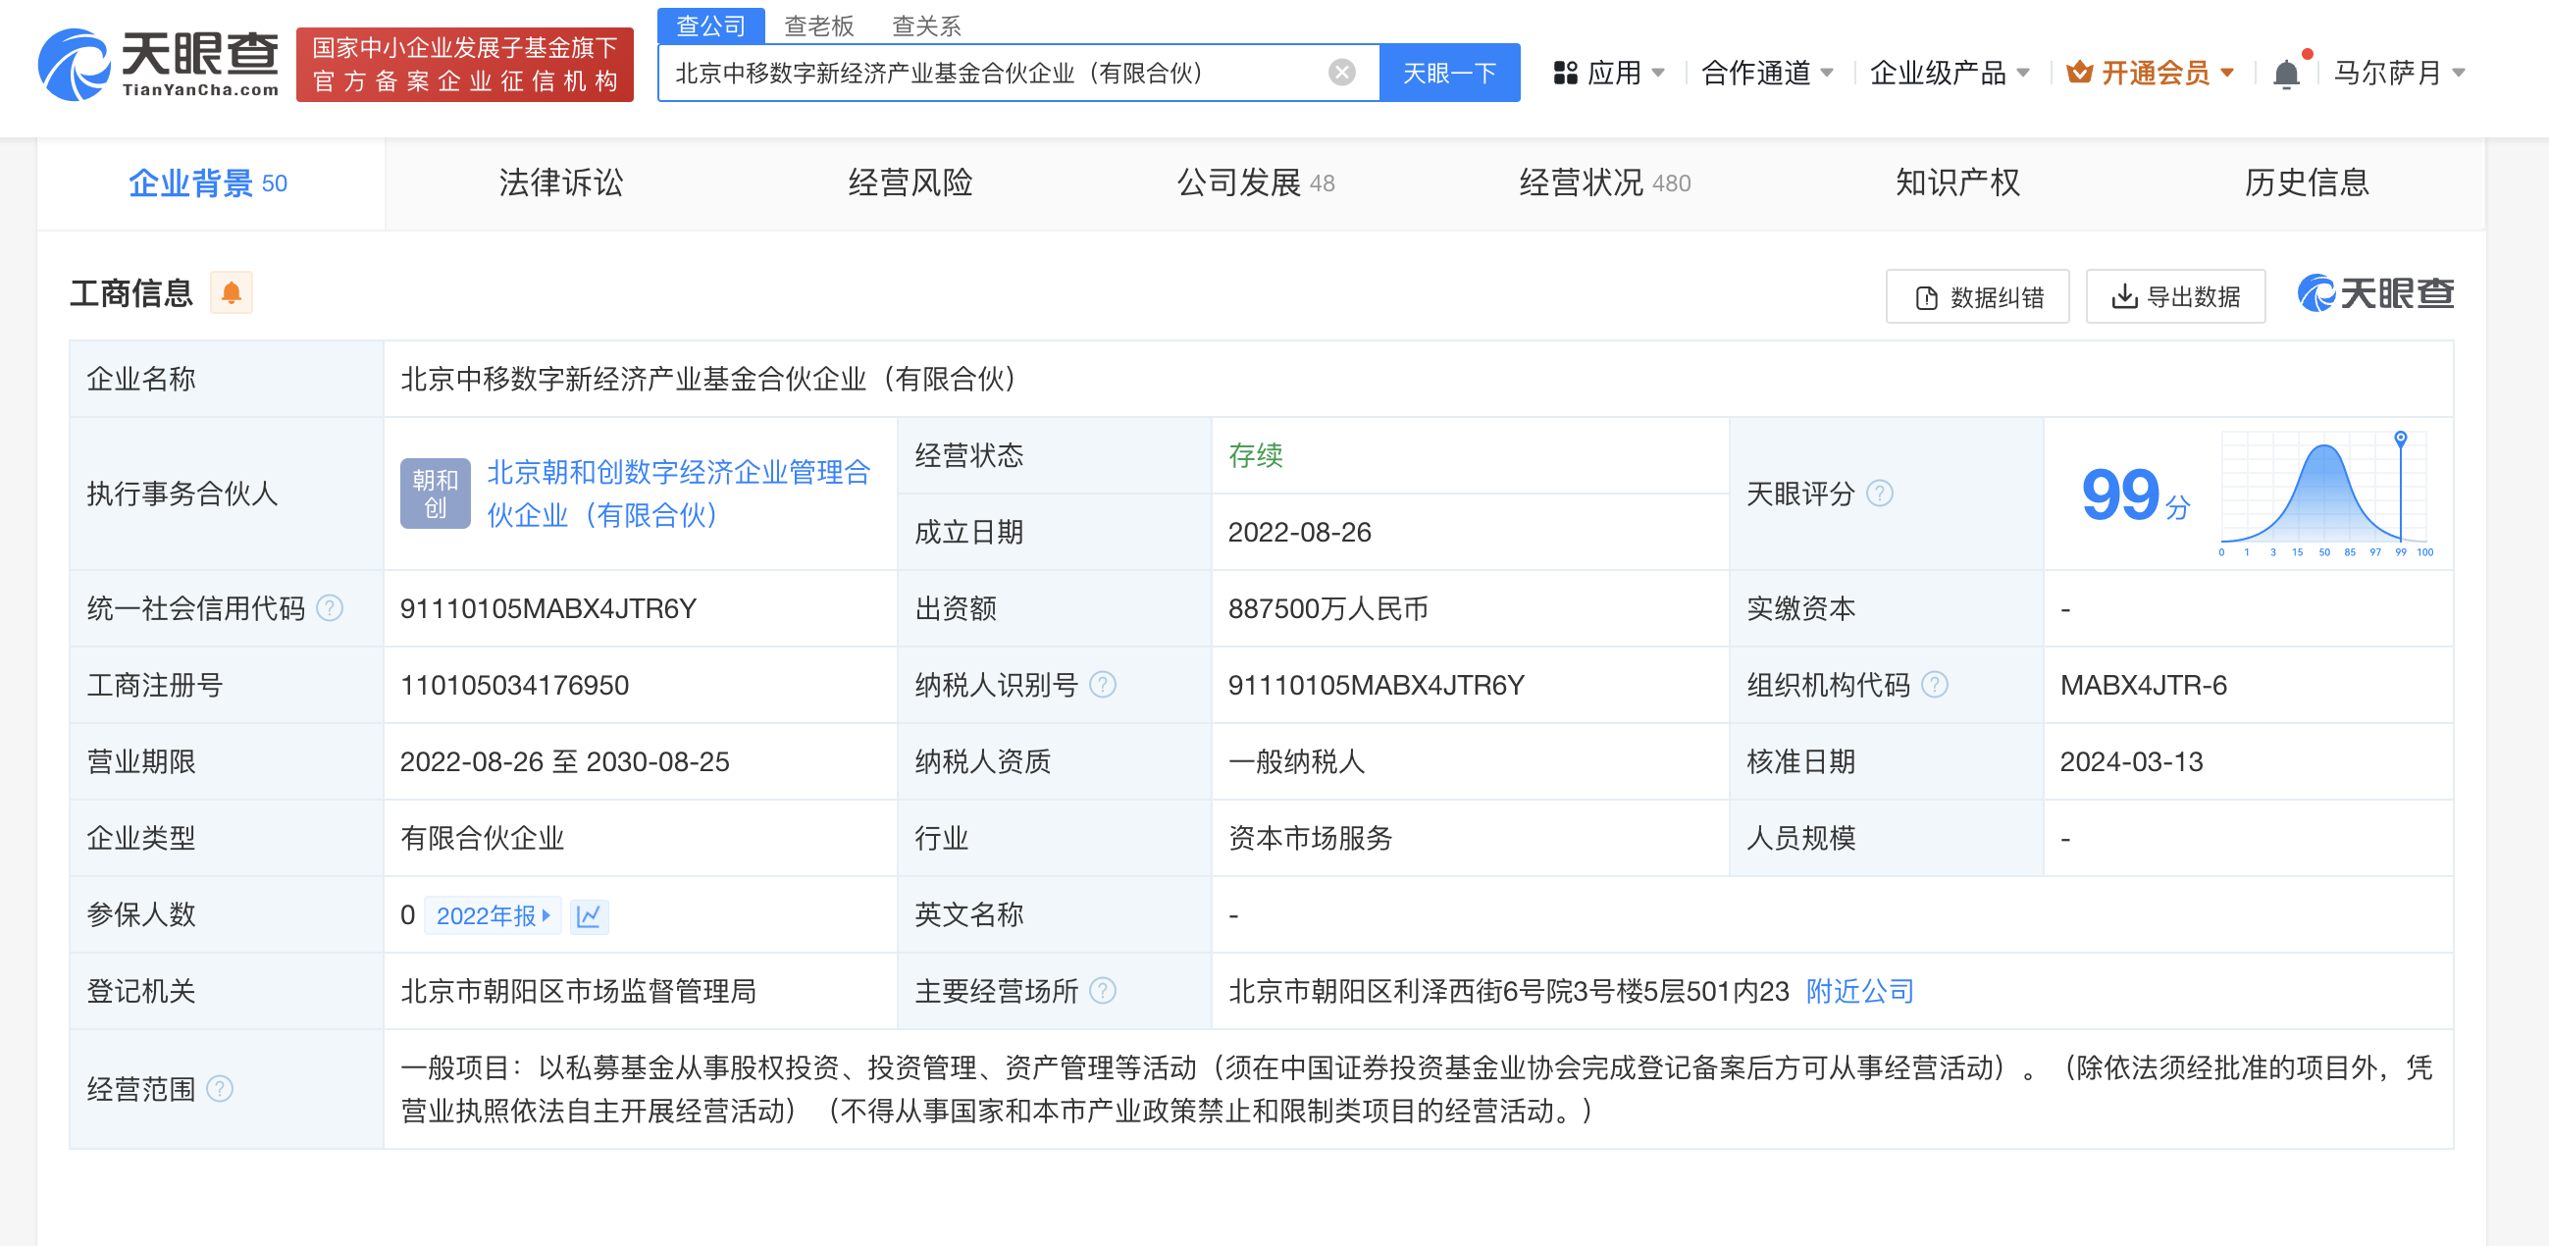Open the trend chart icon next to 2022年报

pyautogui.click(x=589, y=915)
